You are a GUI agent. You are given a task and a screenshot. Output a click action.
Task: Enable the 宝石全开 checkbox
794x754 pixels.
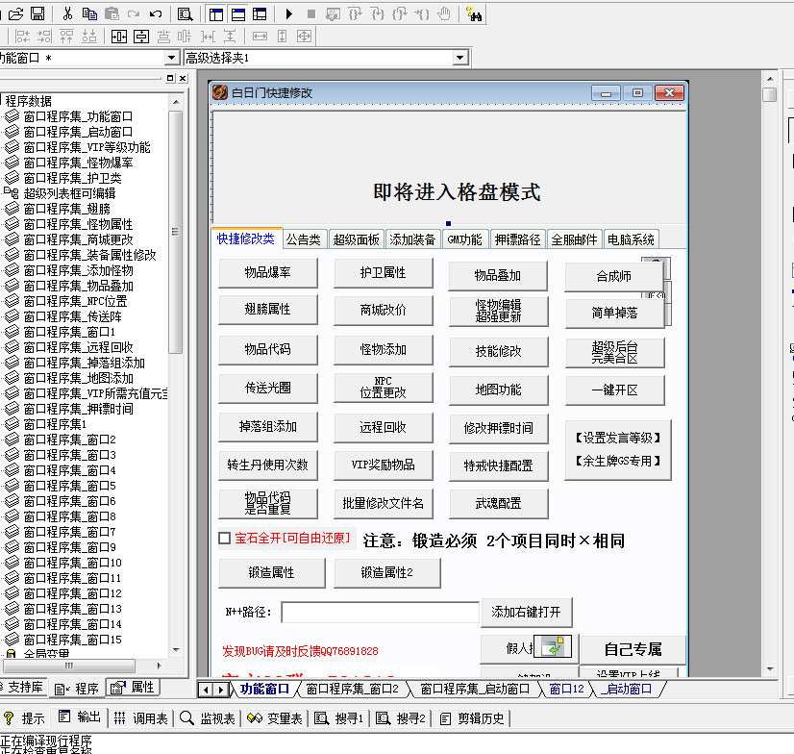point(224,539)
